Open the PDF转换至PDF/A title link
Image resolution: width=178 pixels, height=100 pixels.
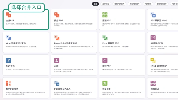(62, 89)
